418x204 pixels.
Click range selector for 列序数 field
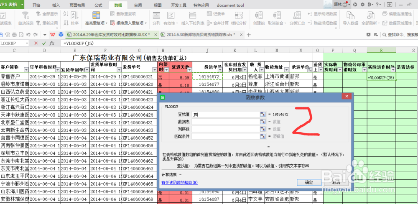tap(263, 129)
